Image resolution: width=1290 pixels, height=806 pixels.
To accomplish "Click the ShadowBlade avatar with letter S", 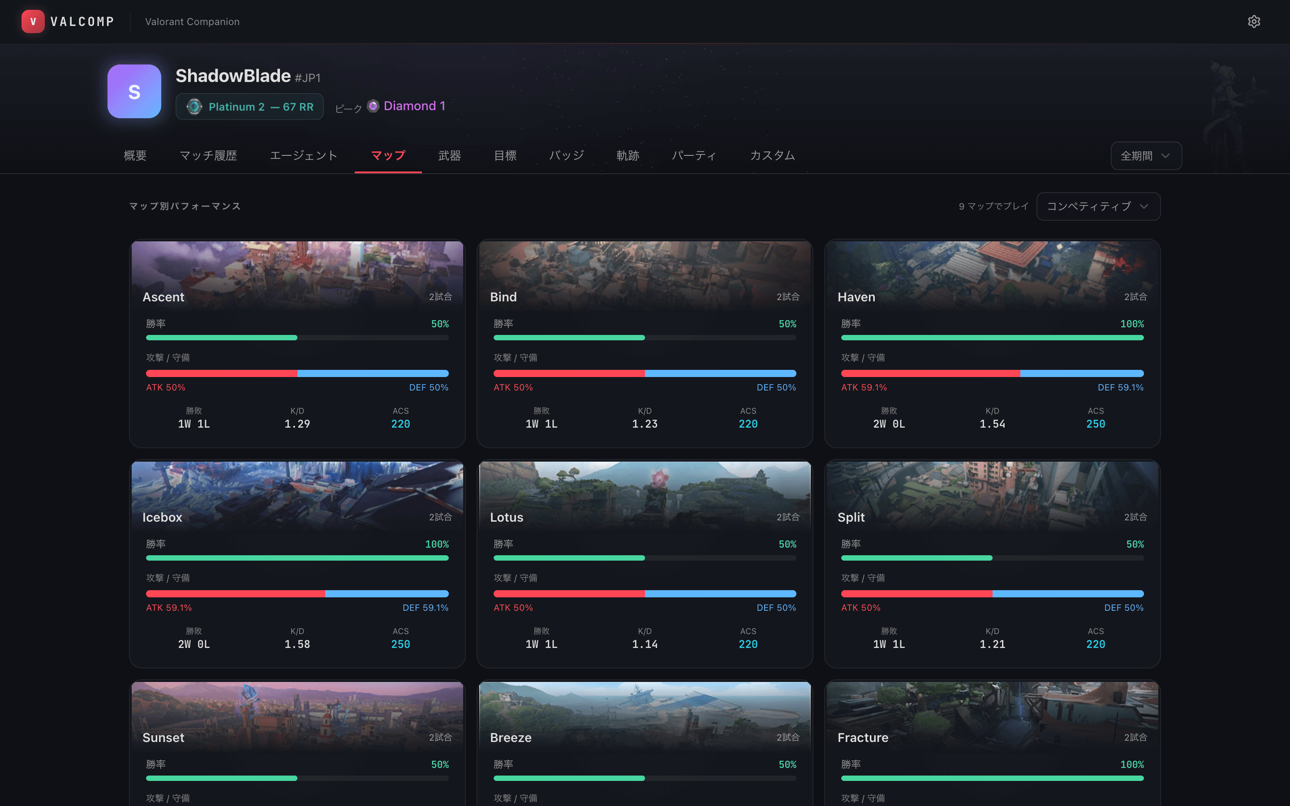I will pos(134,91).
